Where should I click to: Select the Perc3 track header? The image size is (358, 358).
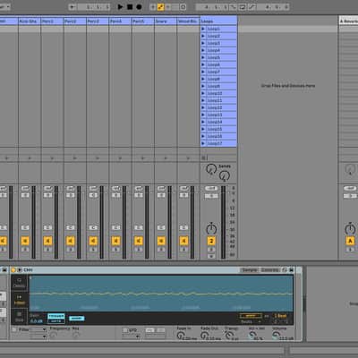(98, 21)
